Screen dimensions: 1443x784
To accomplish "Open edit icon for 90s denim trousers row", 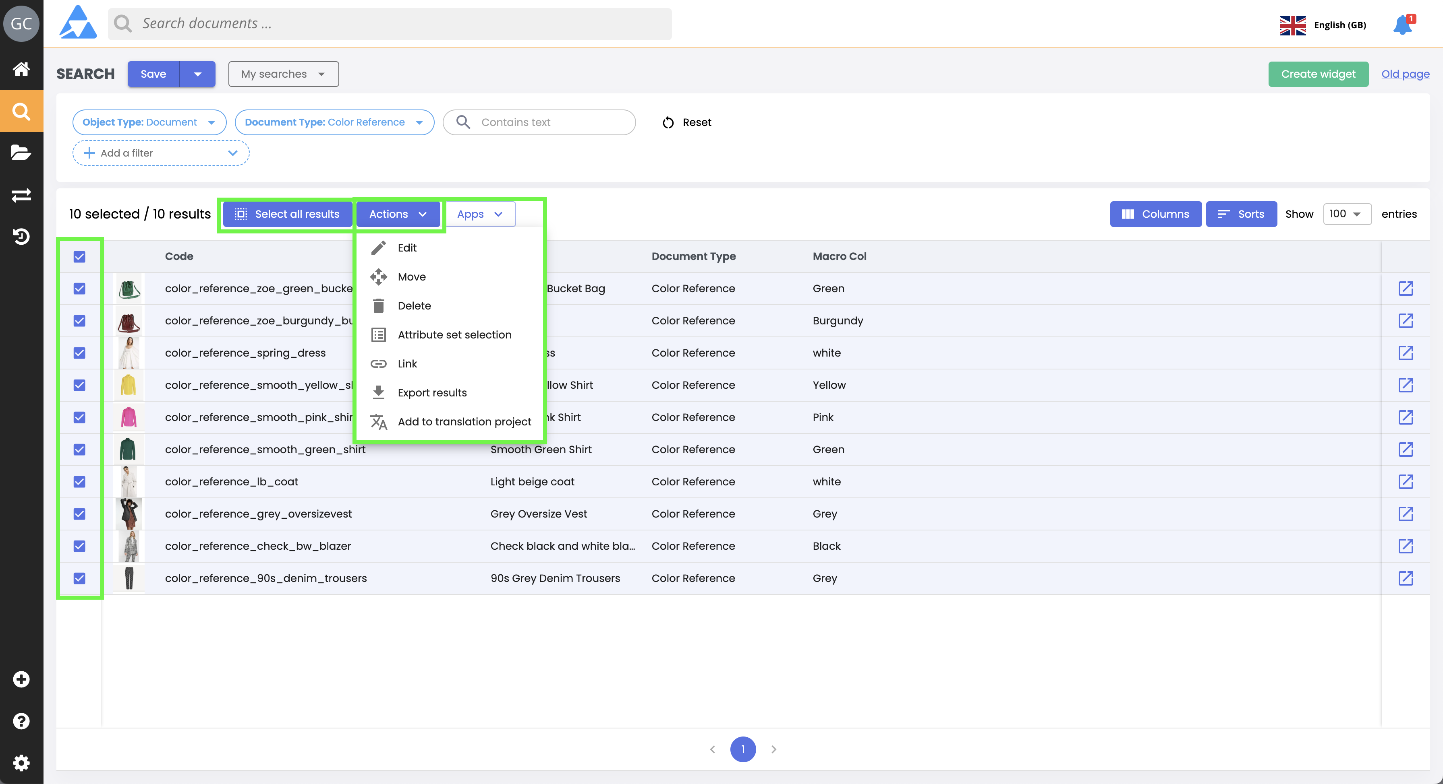I will coord(1406,578).
